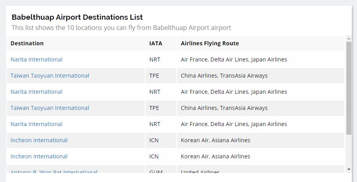Open the third Narita International link

[x=36, y=124]
